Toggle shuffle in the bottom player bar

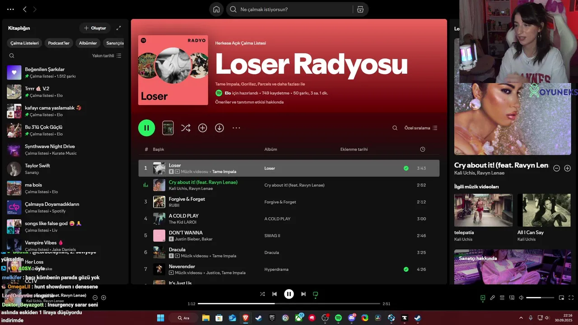pos(262,294)
